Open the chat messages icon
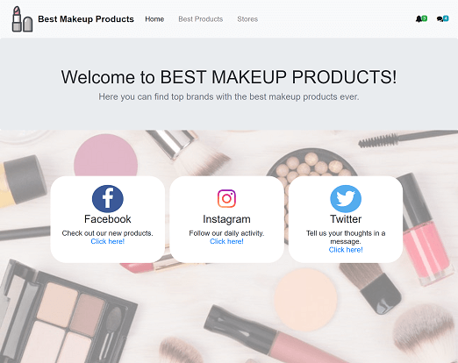 pyautogui.click(x=440, y=19)
